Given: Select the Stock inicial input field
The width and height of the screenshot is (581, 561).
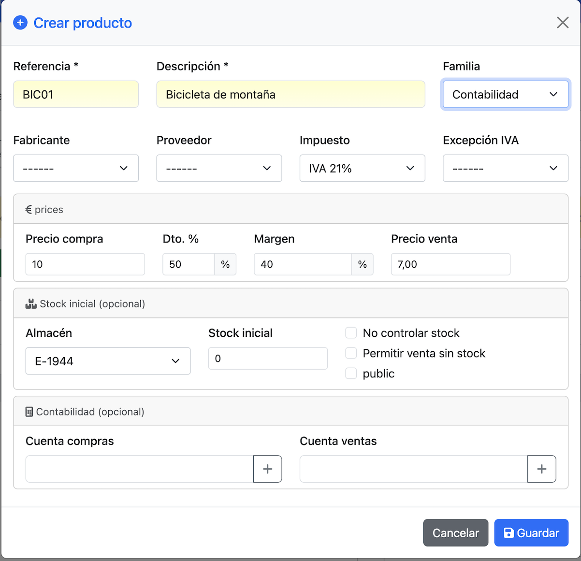Looking at the screenshot, I should click(x=268, y=359).
